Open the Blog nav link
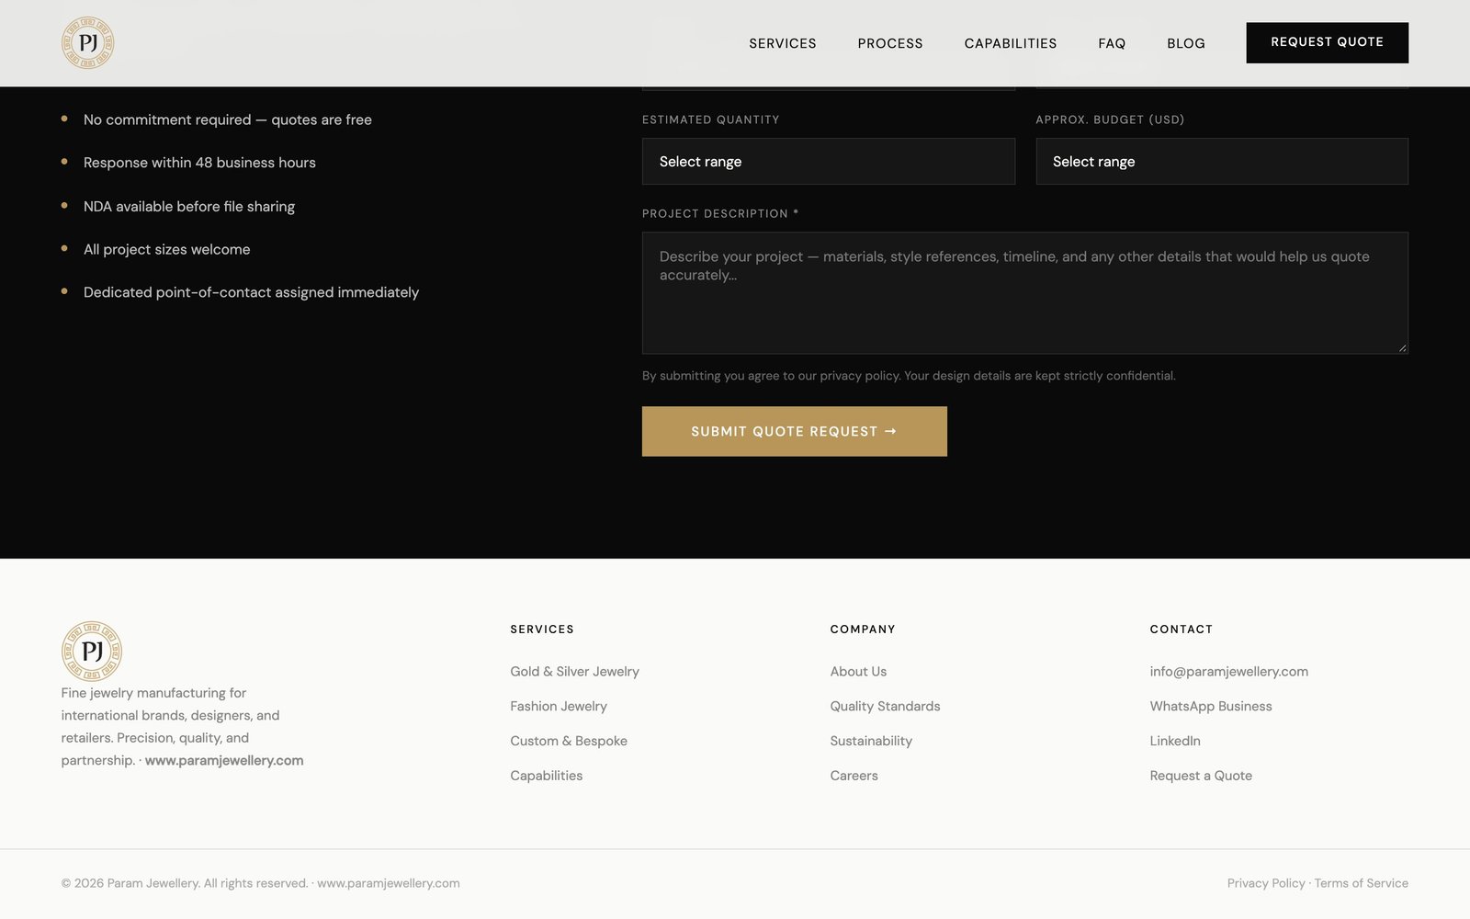This screenshot has height=919, width=1470. click(1186, 43)
